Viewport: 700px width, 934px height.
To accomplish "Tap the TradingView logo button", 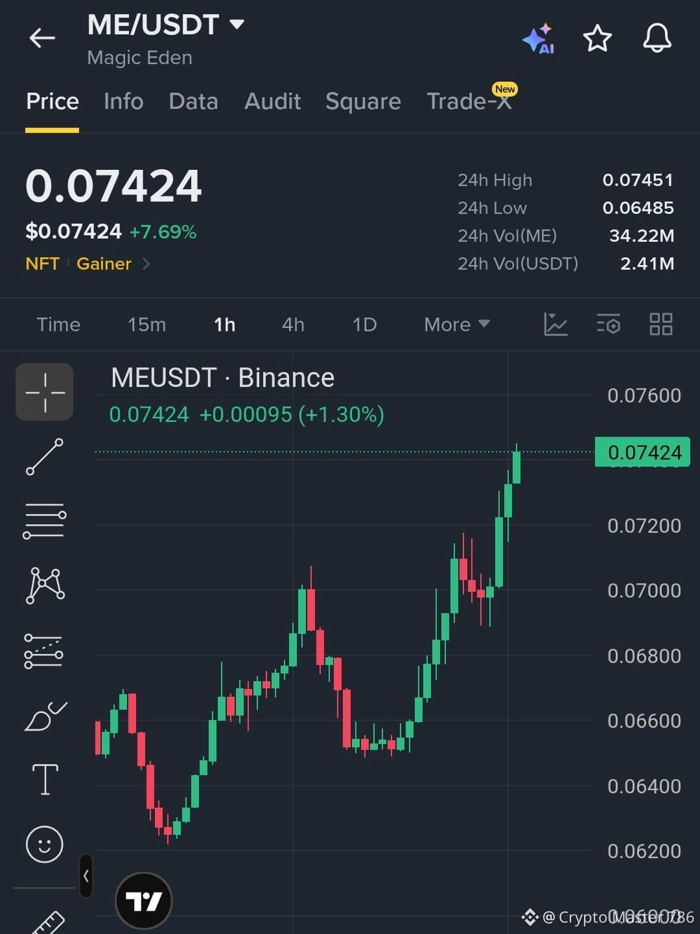I will pos(143,901).
